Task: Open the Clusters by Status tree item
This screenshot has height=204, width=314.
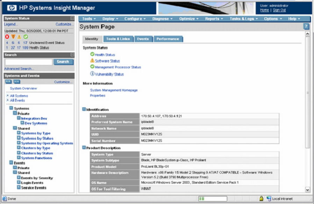Action: point(37,153)
